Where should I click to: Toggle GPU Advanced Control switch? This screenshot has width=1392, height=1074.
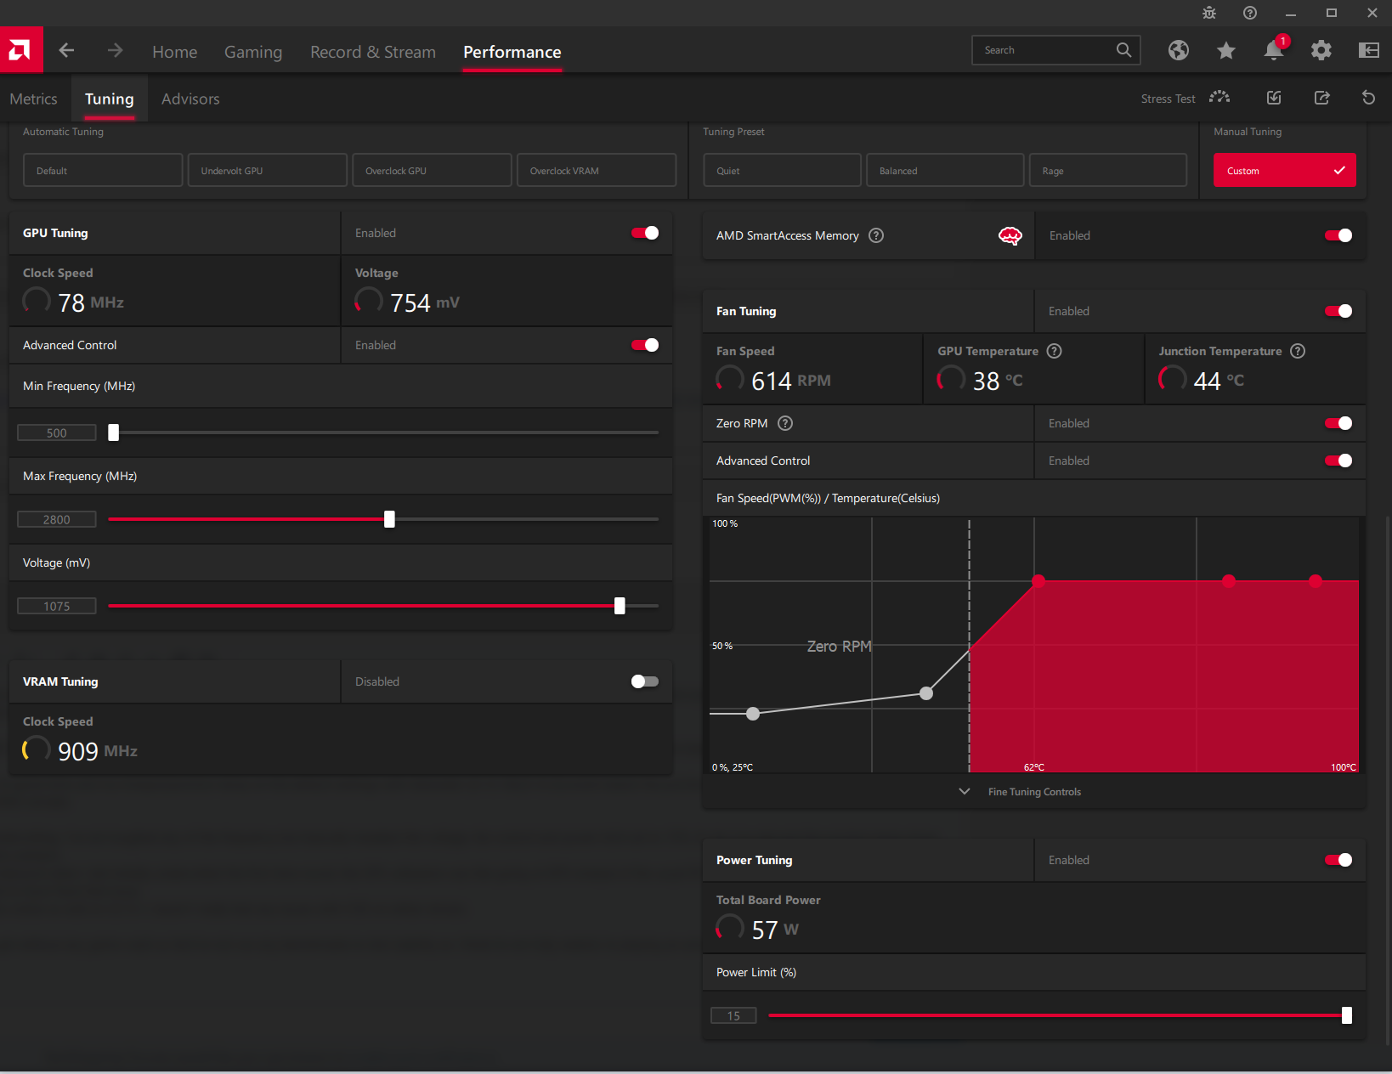click(645, 345)
